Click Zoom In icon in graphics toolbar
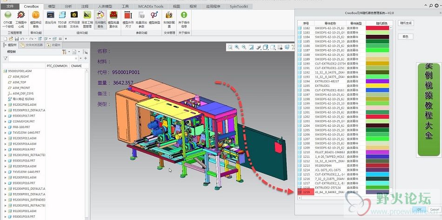442x220 pixels. (237, 47)
